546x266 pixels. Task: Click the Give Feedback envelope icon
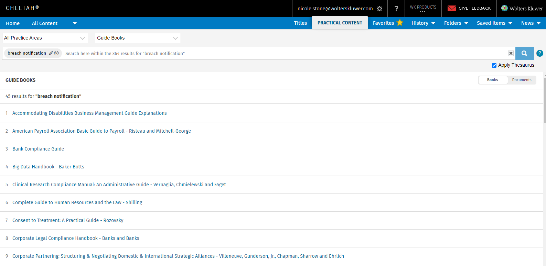click(452, 8)
